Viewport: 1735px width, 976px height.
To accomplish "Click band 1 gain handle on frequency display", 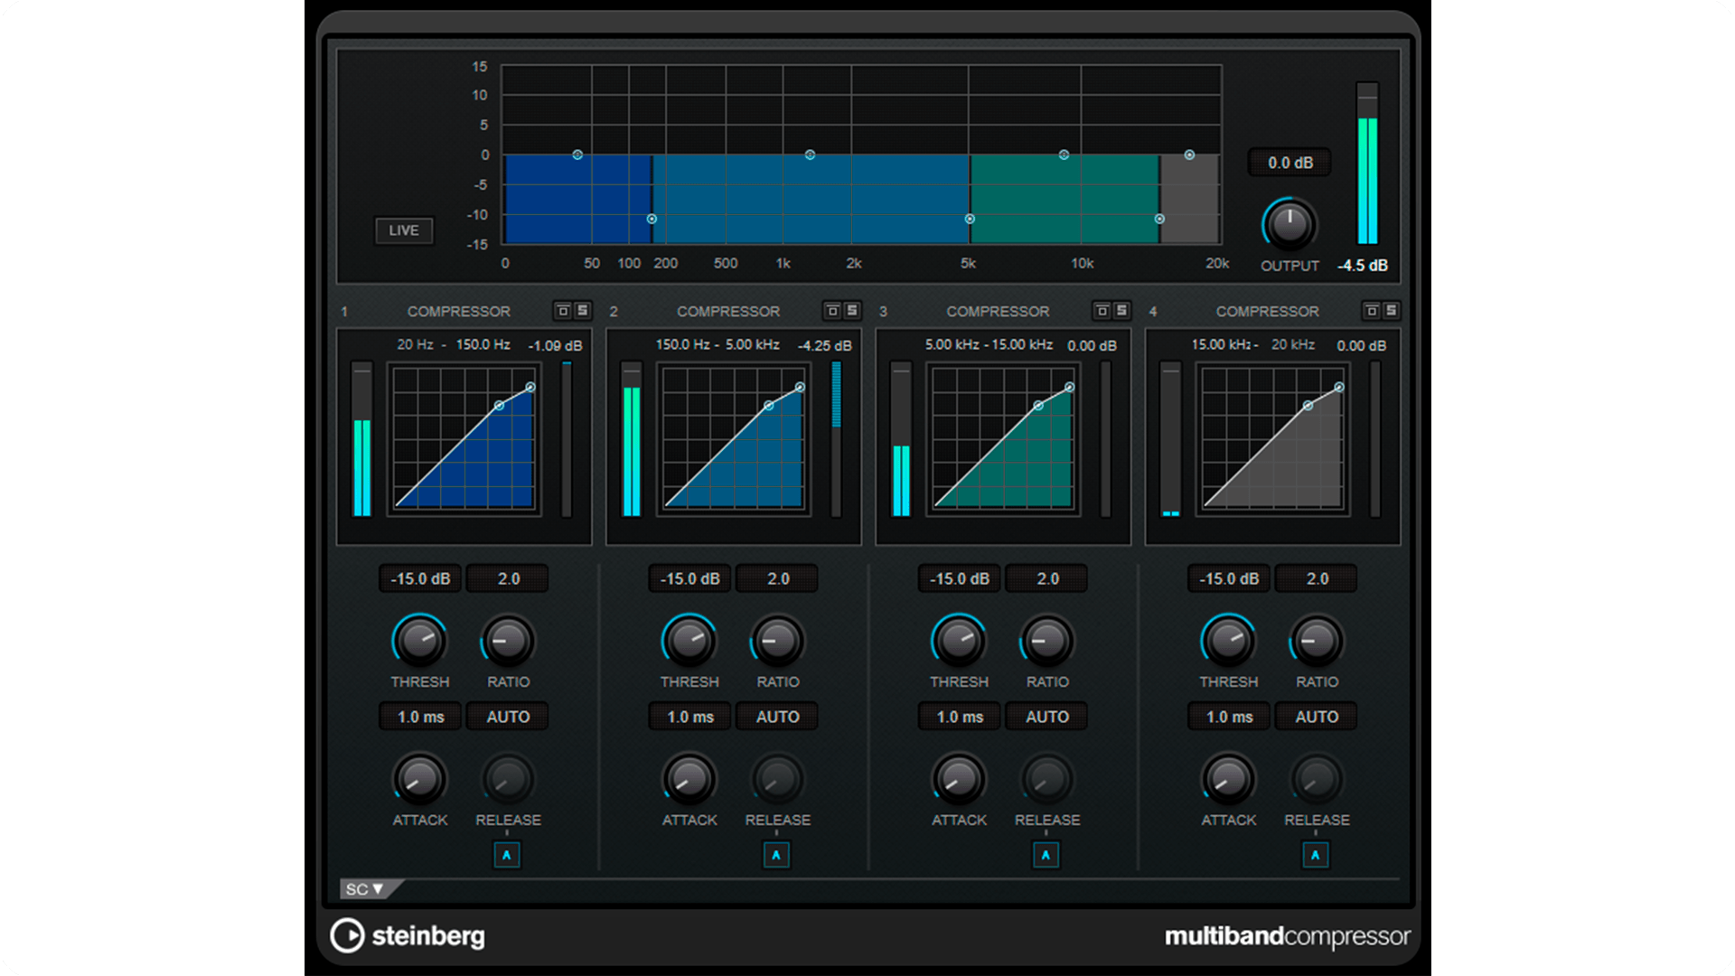I will pyautogui.click(x=577, y=155).
